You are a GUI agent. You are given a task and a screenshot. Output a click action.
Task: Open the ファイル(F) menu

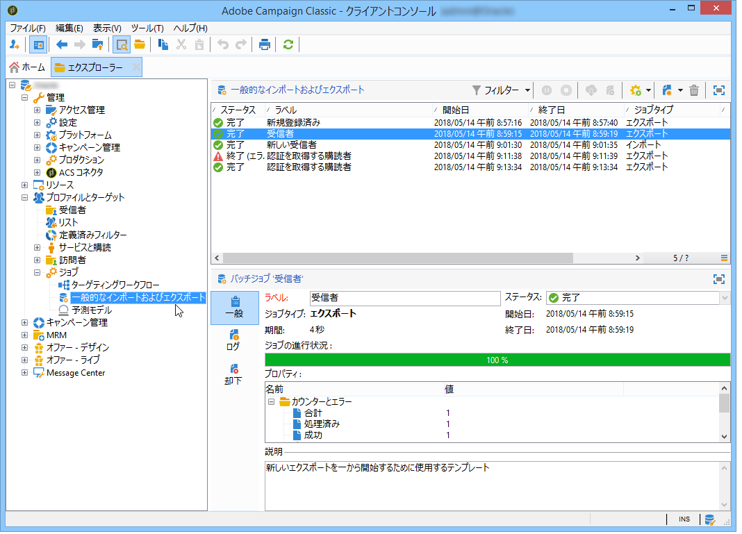[x=28, y=28]
